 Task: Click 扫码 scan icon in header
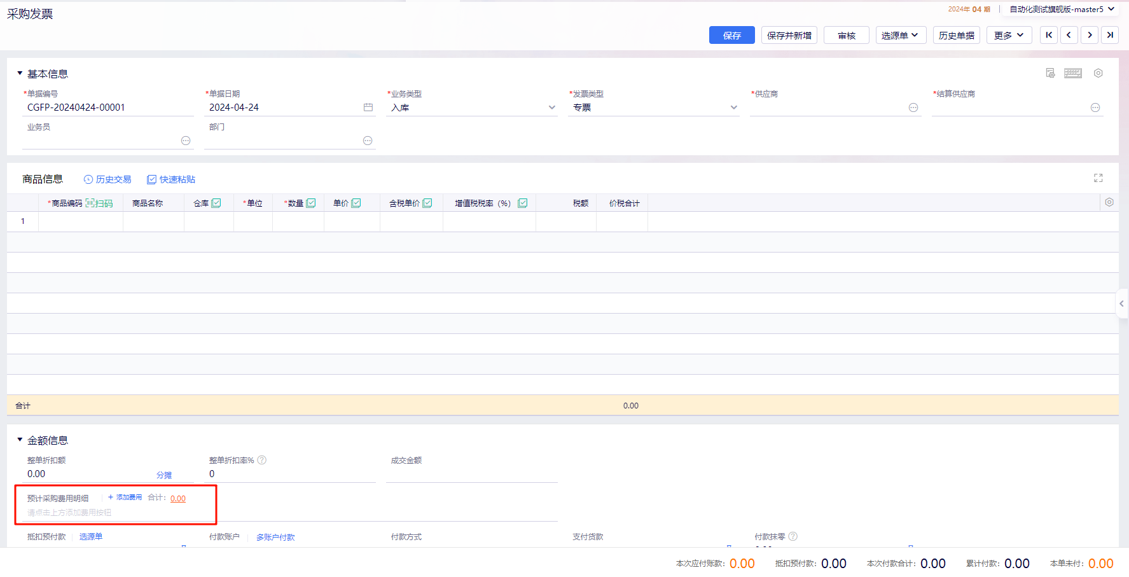pos(99,203)
